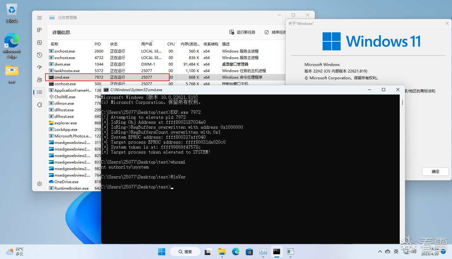The image size is (452, 259).
Task: Select Details page icon in Task Manager sidebar
Action: (x=40, y=92)
